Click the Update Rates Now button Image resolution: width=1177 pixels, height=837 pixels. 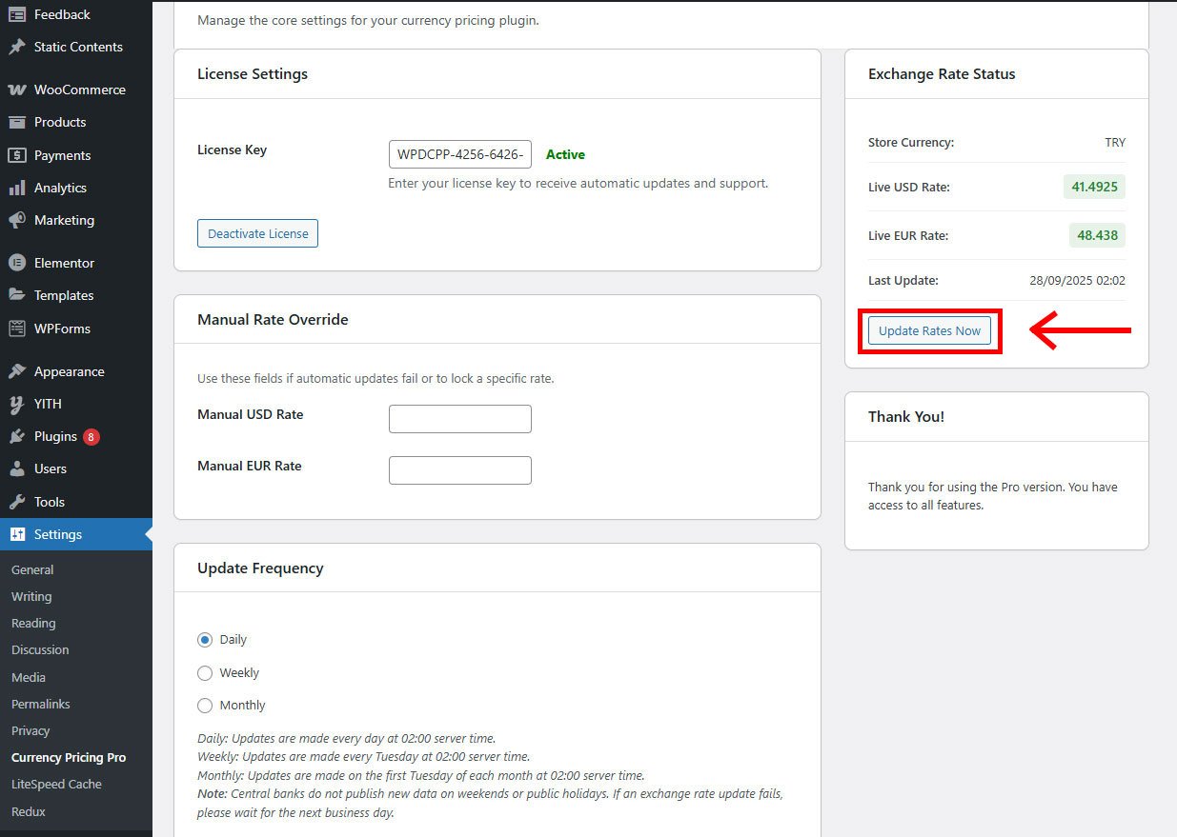[929, 330]
